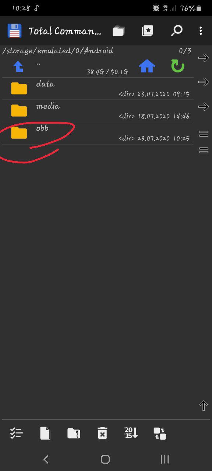Open the sort order button
The height and width of the screenshot is (471, 212).
tap(131, 433)
